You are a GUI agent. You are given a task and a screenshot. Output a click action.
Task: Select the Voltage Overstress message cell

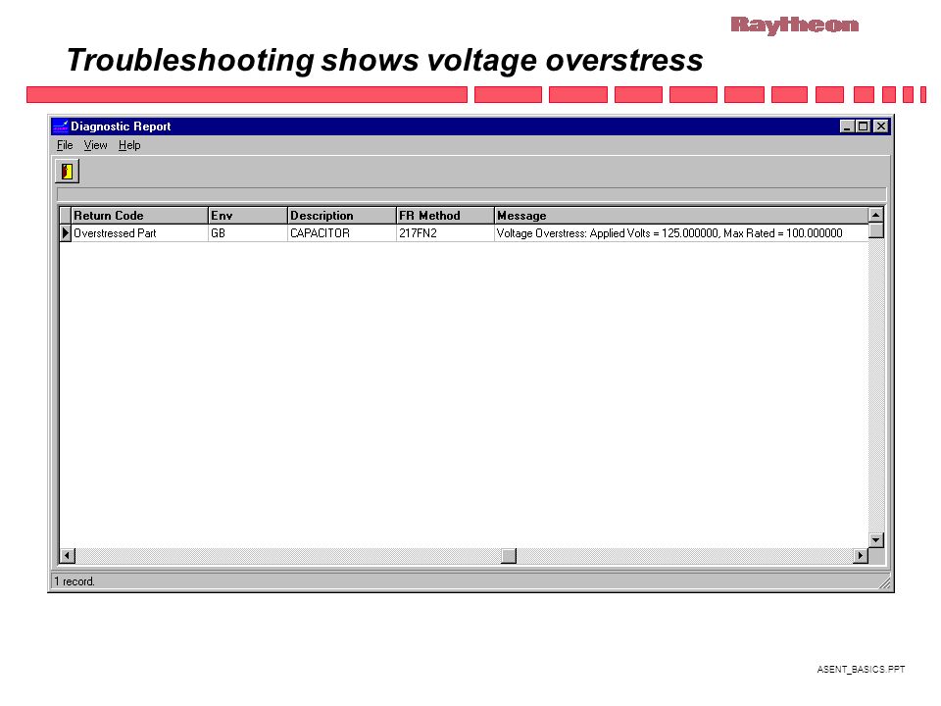681,233
